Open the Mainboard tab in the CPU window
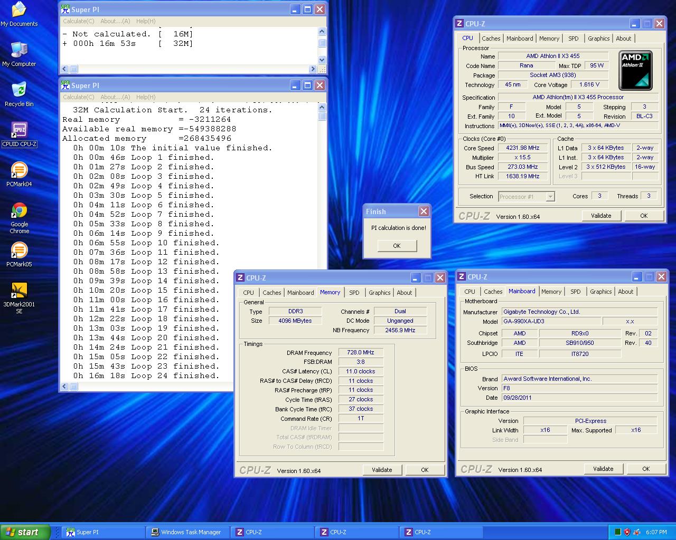The height and width of the screenshot is (540, 676). tap(520, 38)
